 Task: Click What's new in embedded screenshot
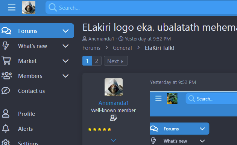click(175, 141)
